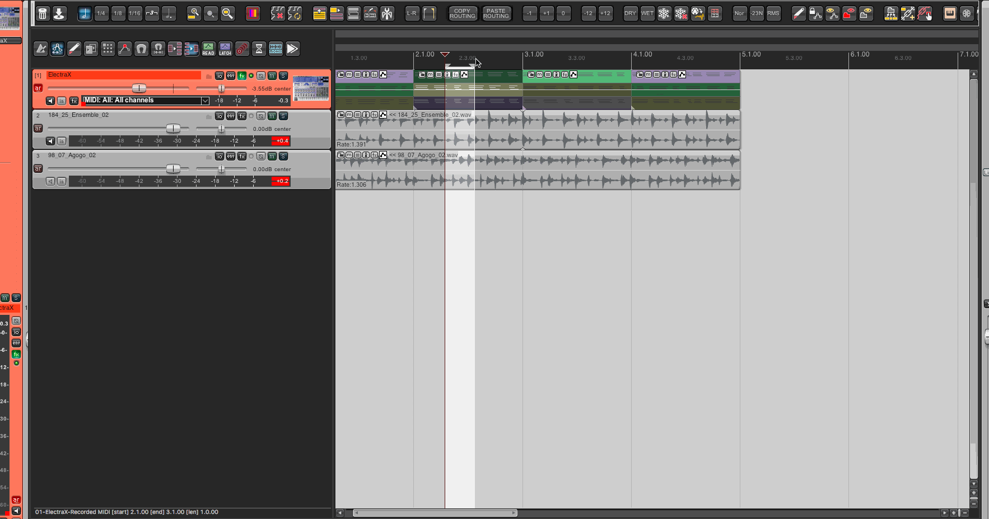The height and width of the screenshot is (519, 989).
Task: Click the in button on ElectraX track
Action: (x=62, y=101)
